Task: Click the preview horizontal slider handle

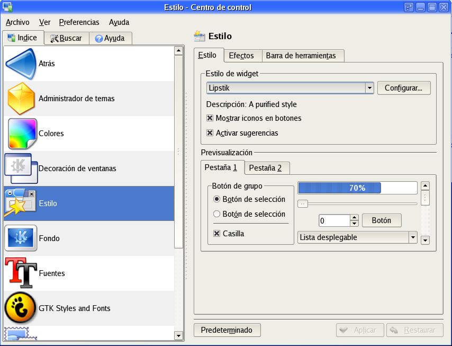Action: (303, 204)
